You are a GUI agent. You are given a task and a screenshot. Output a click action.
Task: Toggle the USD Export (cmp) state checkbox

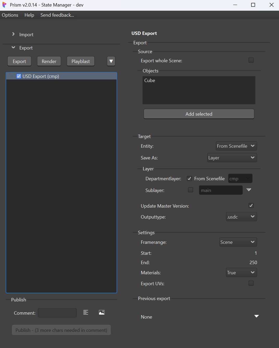pos(19,76)
